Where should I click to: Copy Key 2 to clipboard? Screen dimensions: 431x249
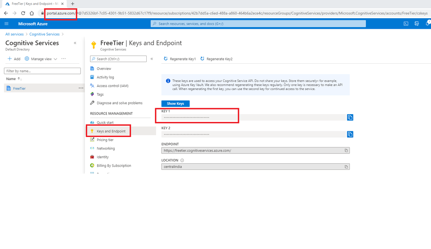pos(350,134)
